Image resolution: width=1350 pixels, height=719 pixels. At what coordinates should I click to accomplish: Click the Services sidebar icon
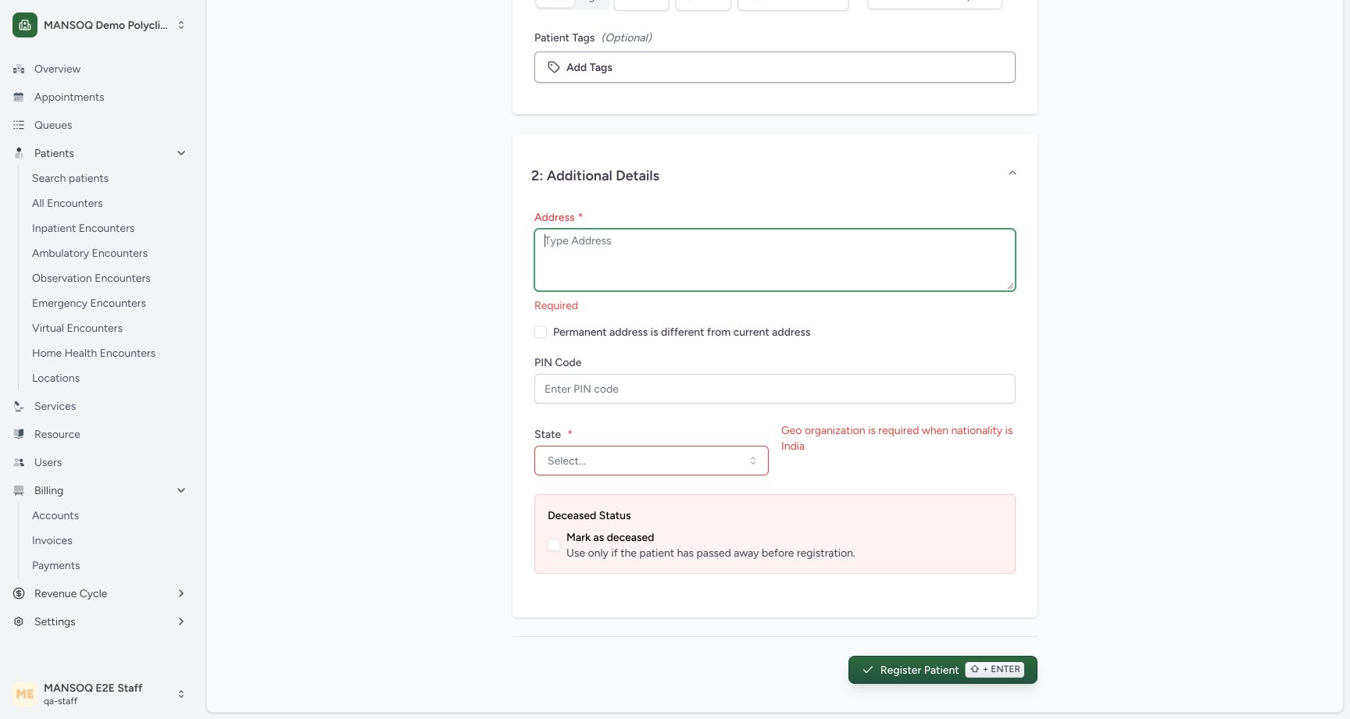click(x=19, y=406)
